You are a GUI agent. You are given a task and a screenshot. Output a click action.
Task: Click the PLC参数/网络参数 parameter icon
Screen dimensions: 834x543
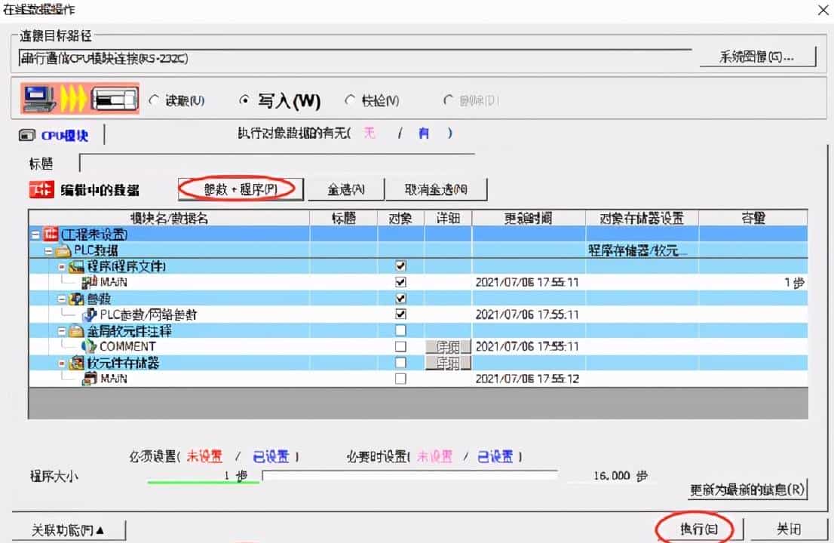coord(89,313)
